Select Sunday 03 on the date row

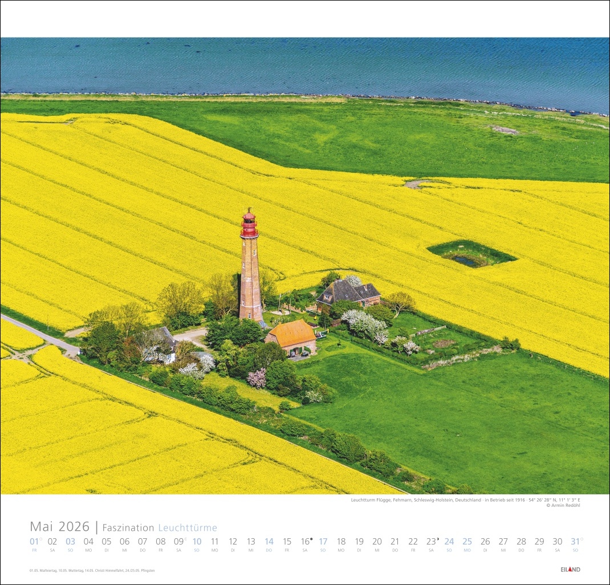tap(70, 542)
